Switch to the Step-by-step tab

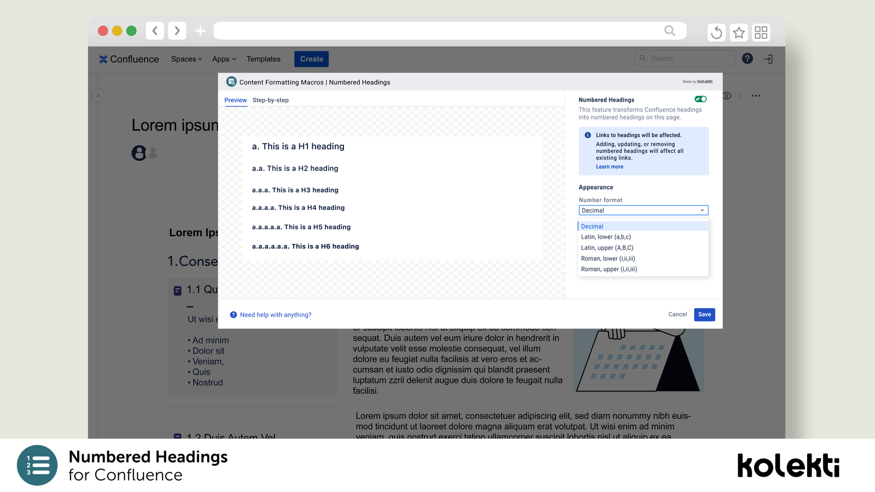point(271,100)
